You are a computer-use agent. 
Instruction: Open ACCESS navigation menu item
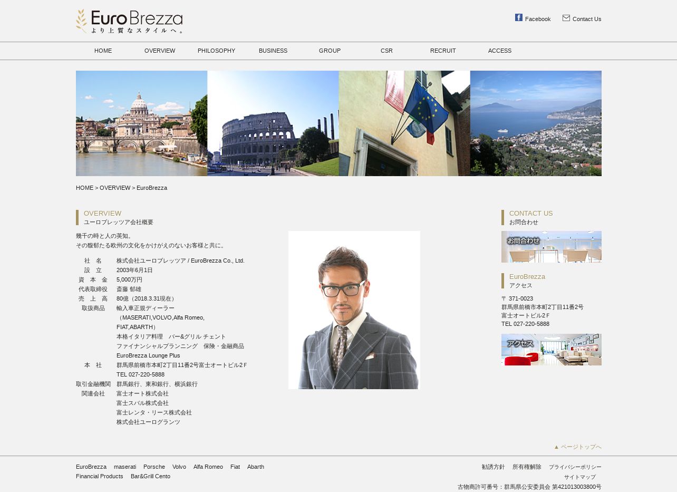point(500,51)
